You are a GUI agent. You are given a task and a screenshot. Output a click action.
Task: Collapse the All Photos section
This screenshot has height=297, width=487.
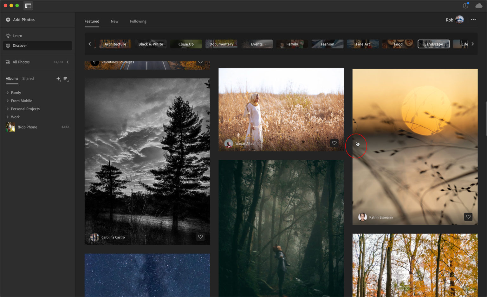click(67, 62)
